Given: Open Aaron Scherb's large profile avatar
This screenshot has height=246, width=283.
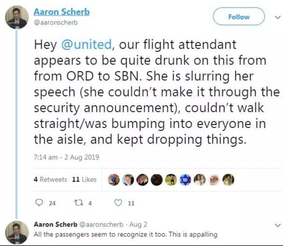Looking at the screenshot, I should 17,17.
